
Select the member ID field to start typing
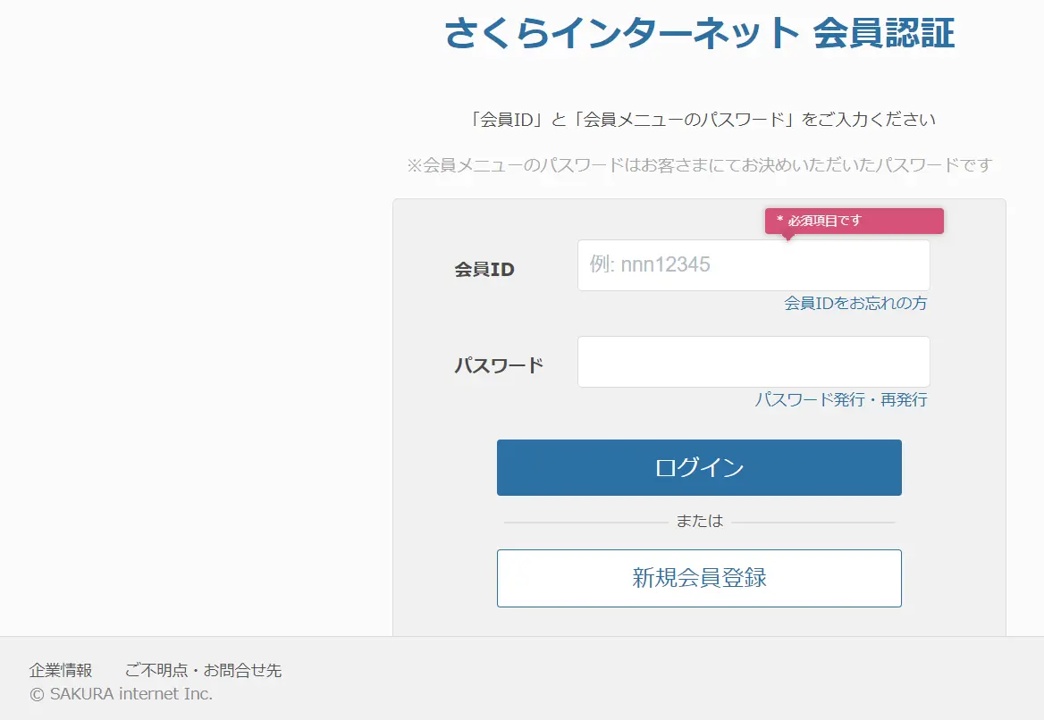click(754, 264)
